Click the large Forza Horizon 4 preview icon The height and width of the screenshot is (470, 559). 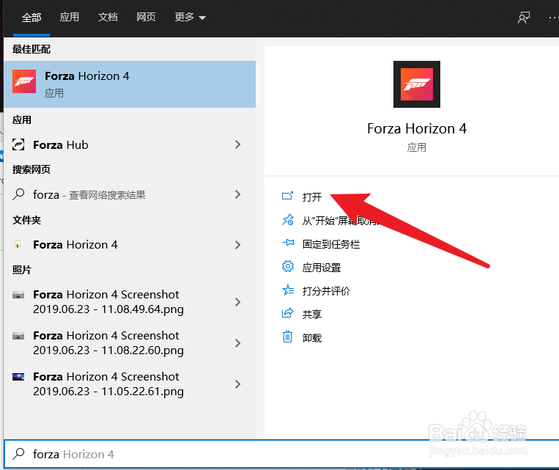pyautogui.click(x=417, y=84)
